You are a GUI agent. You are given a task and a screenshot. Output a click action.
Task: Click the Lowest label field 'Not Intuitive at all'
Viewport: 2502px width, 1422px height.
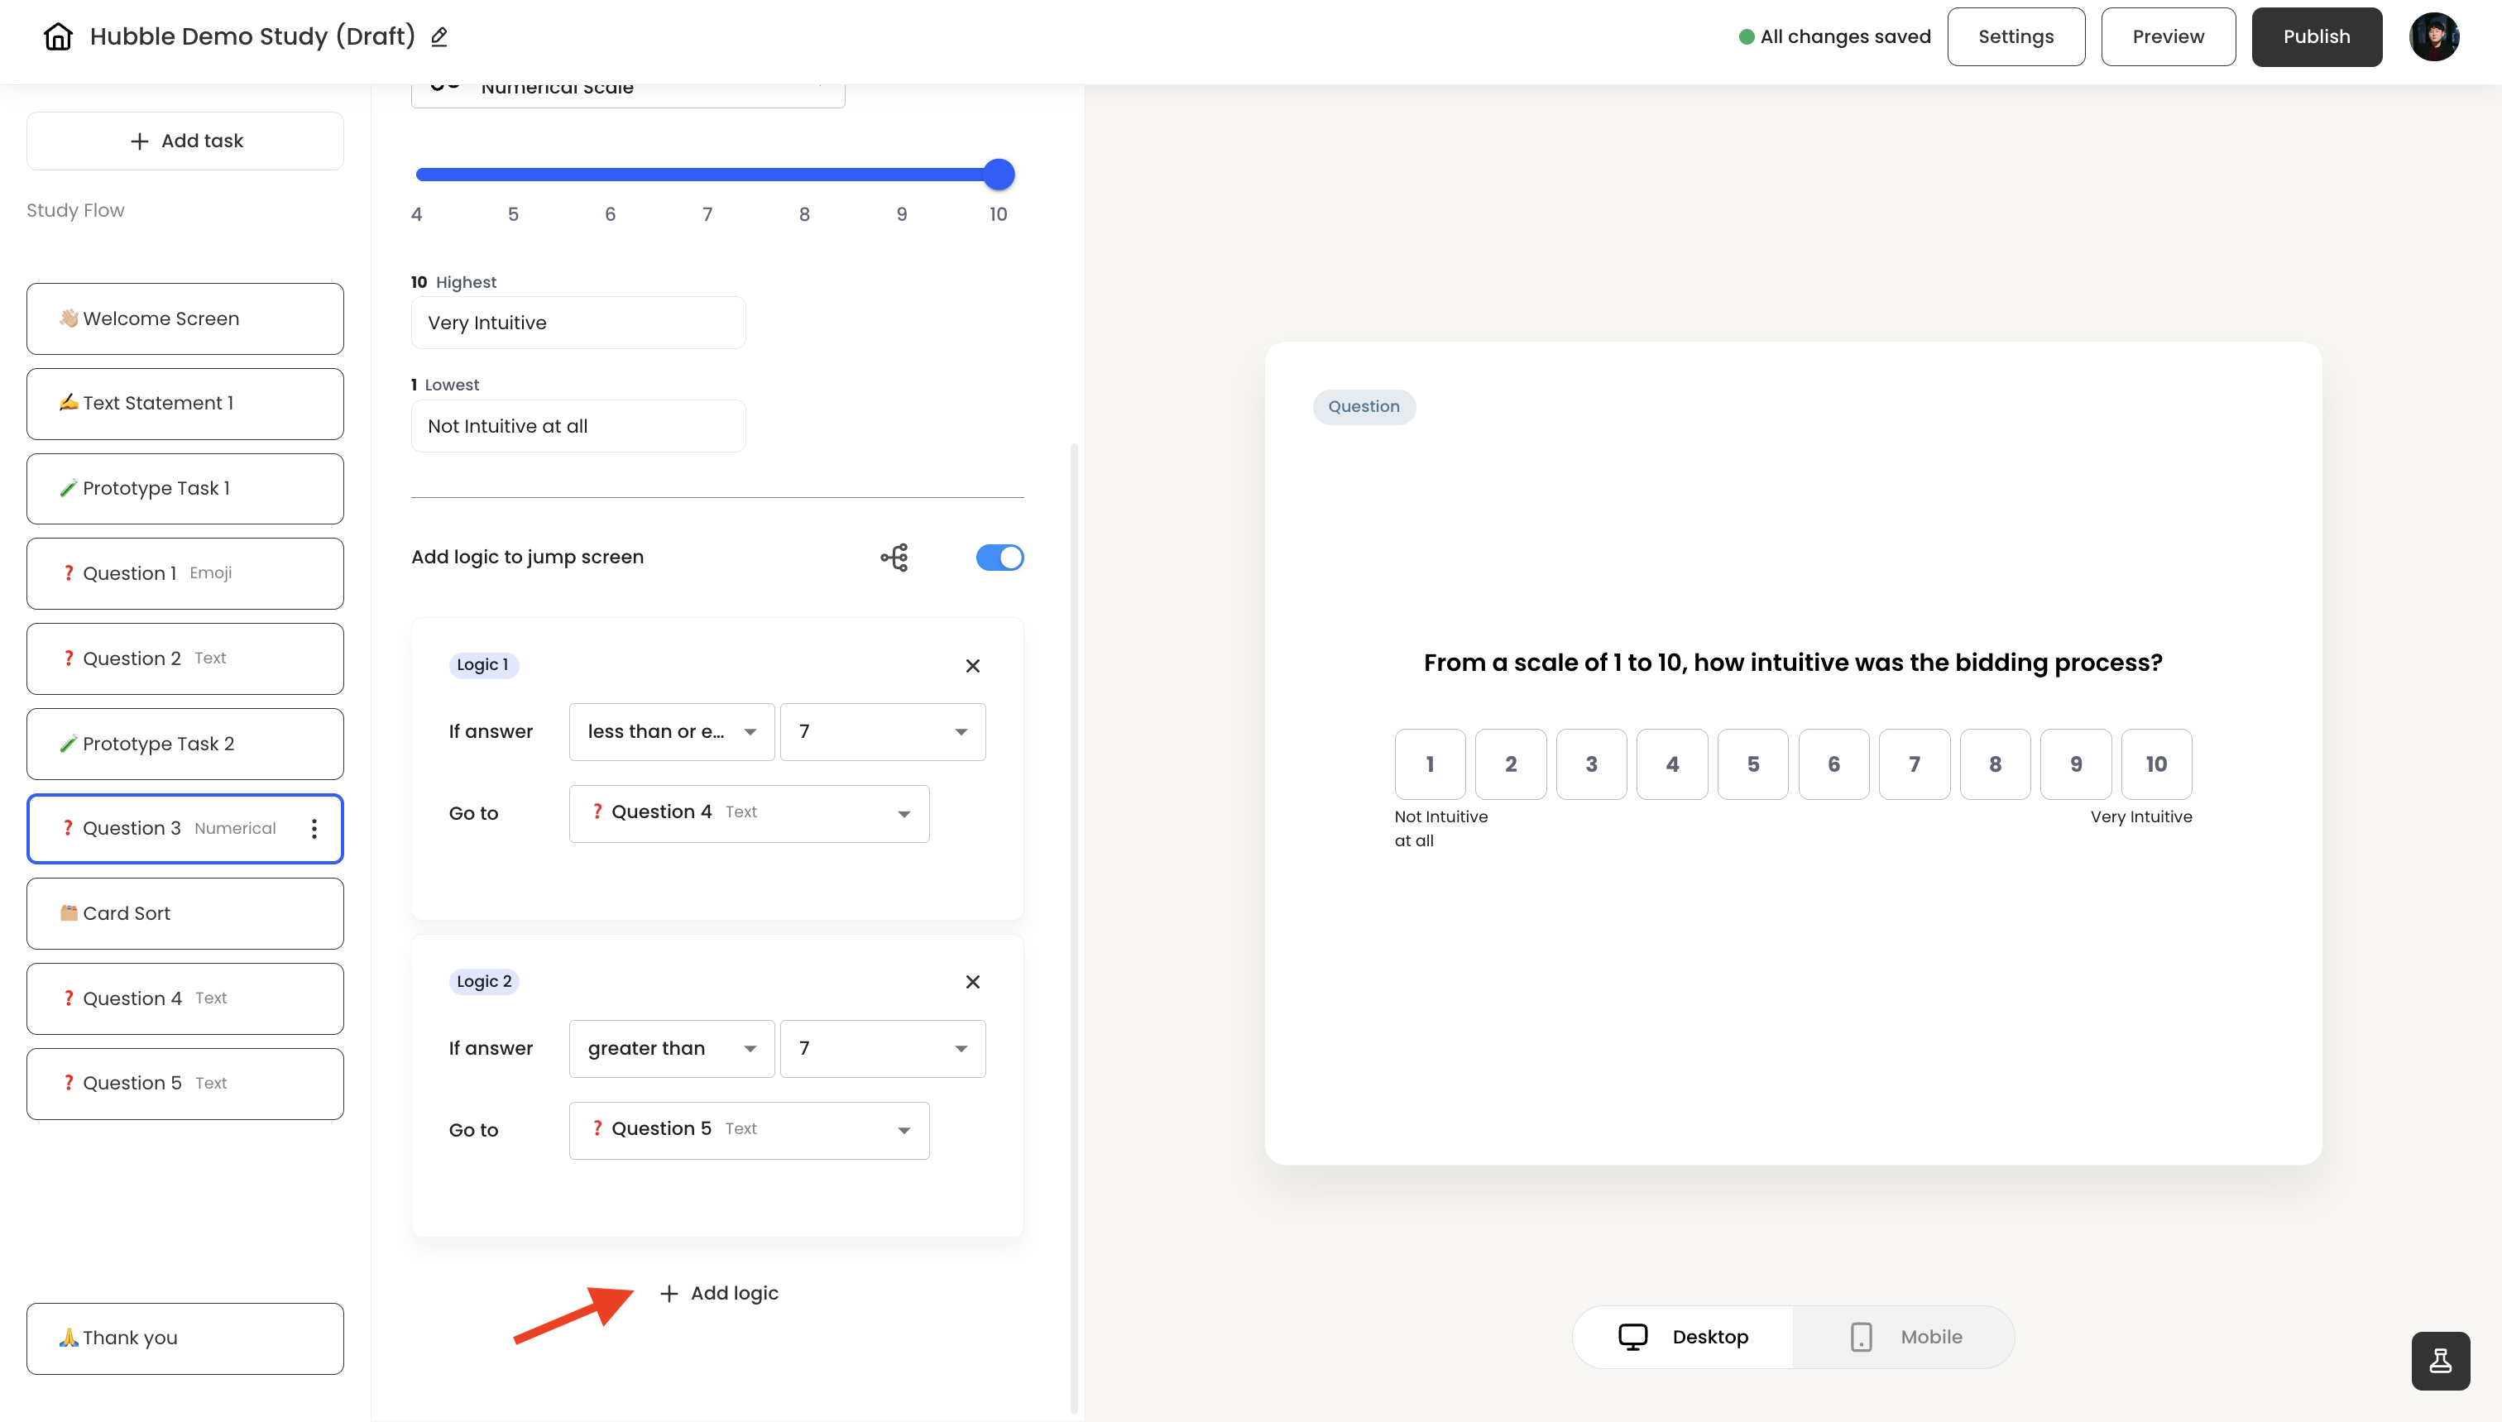578,426
